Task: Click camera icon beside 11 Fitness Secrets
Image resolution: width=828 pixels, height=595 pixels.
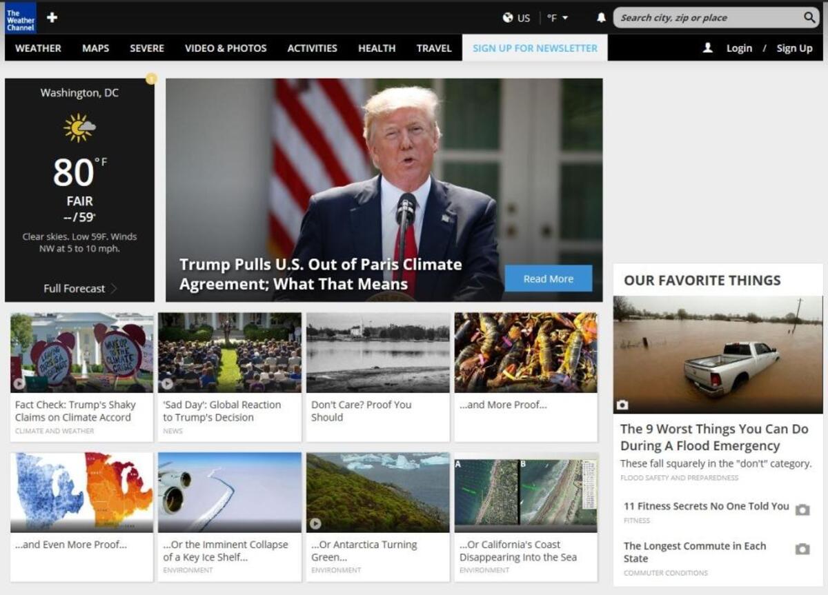Action: pyautogui.click(x=802, y=510)
